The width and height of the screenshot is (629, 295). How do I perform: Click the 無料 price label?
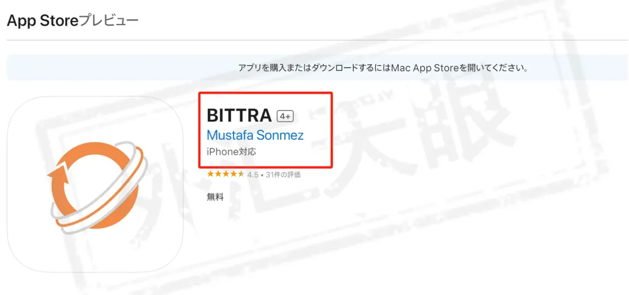(215, 197)
